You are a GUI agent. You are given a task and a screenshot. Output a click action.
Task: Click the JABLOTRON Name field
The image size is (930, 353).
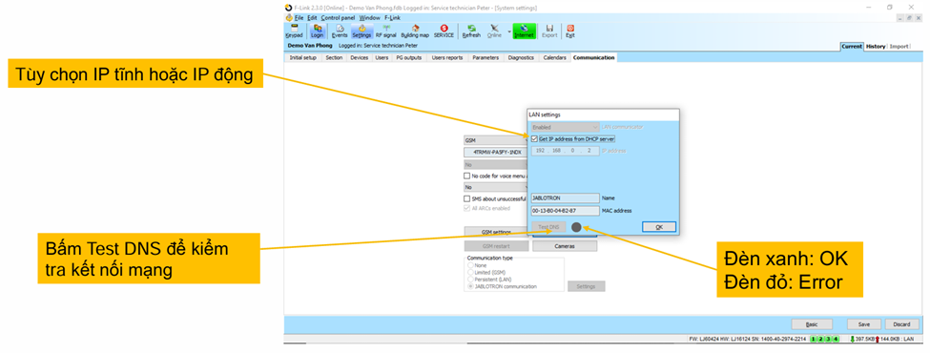coord(566,198)
